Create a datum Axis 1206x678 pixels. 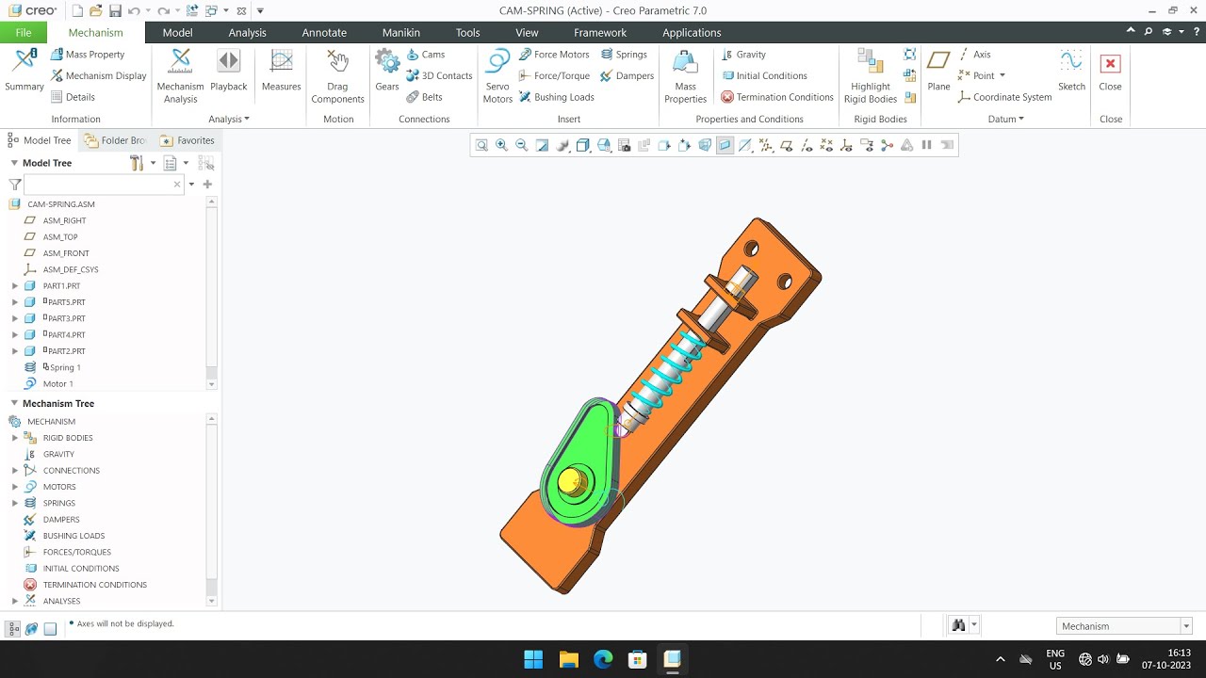pyautogui.click(x=974, y=55)
